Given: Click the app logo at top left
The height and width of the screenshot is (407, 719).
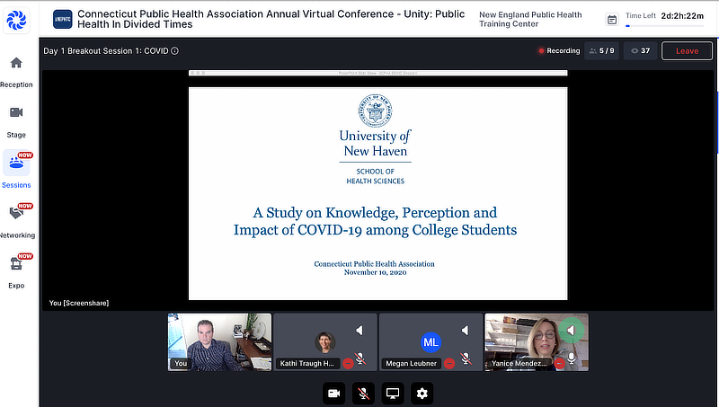Looking at the screenshot, I should [x=18, y=18].
